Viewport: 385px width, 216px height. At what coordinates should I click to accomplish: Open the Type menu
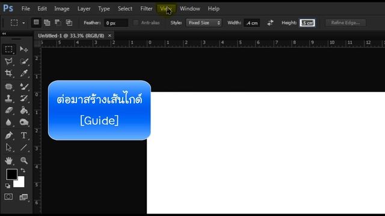click(104, 9)
